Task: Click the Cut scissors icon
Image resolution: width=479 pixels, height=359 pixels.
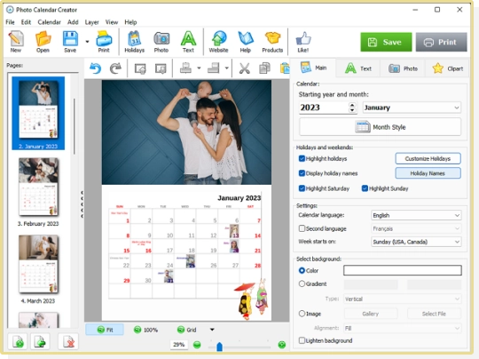Action: click(x=245, y=68)
